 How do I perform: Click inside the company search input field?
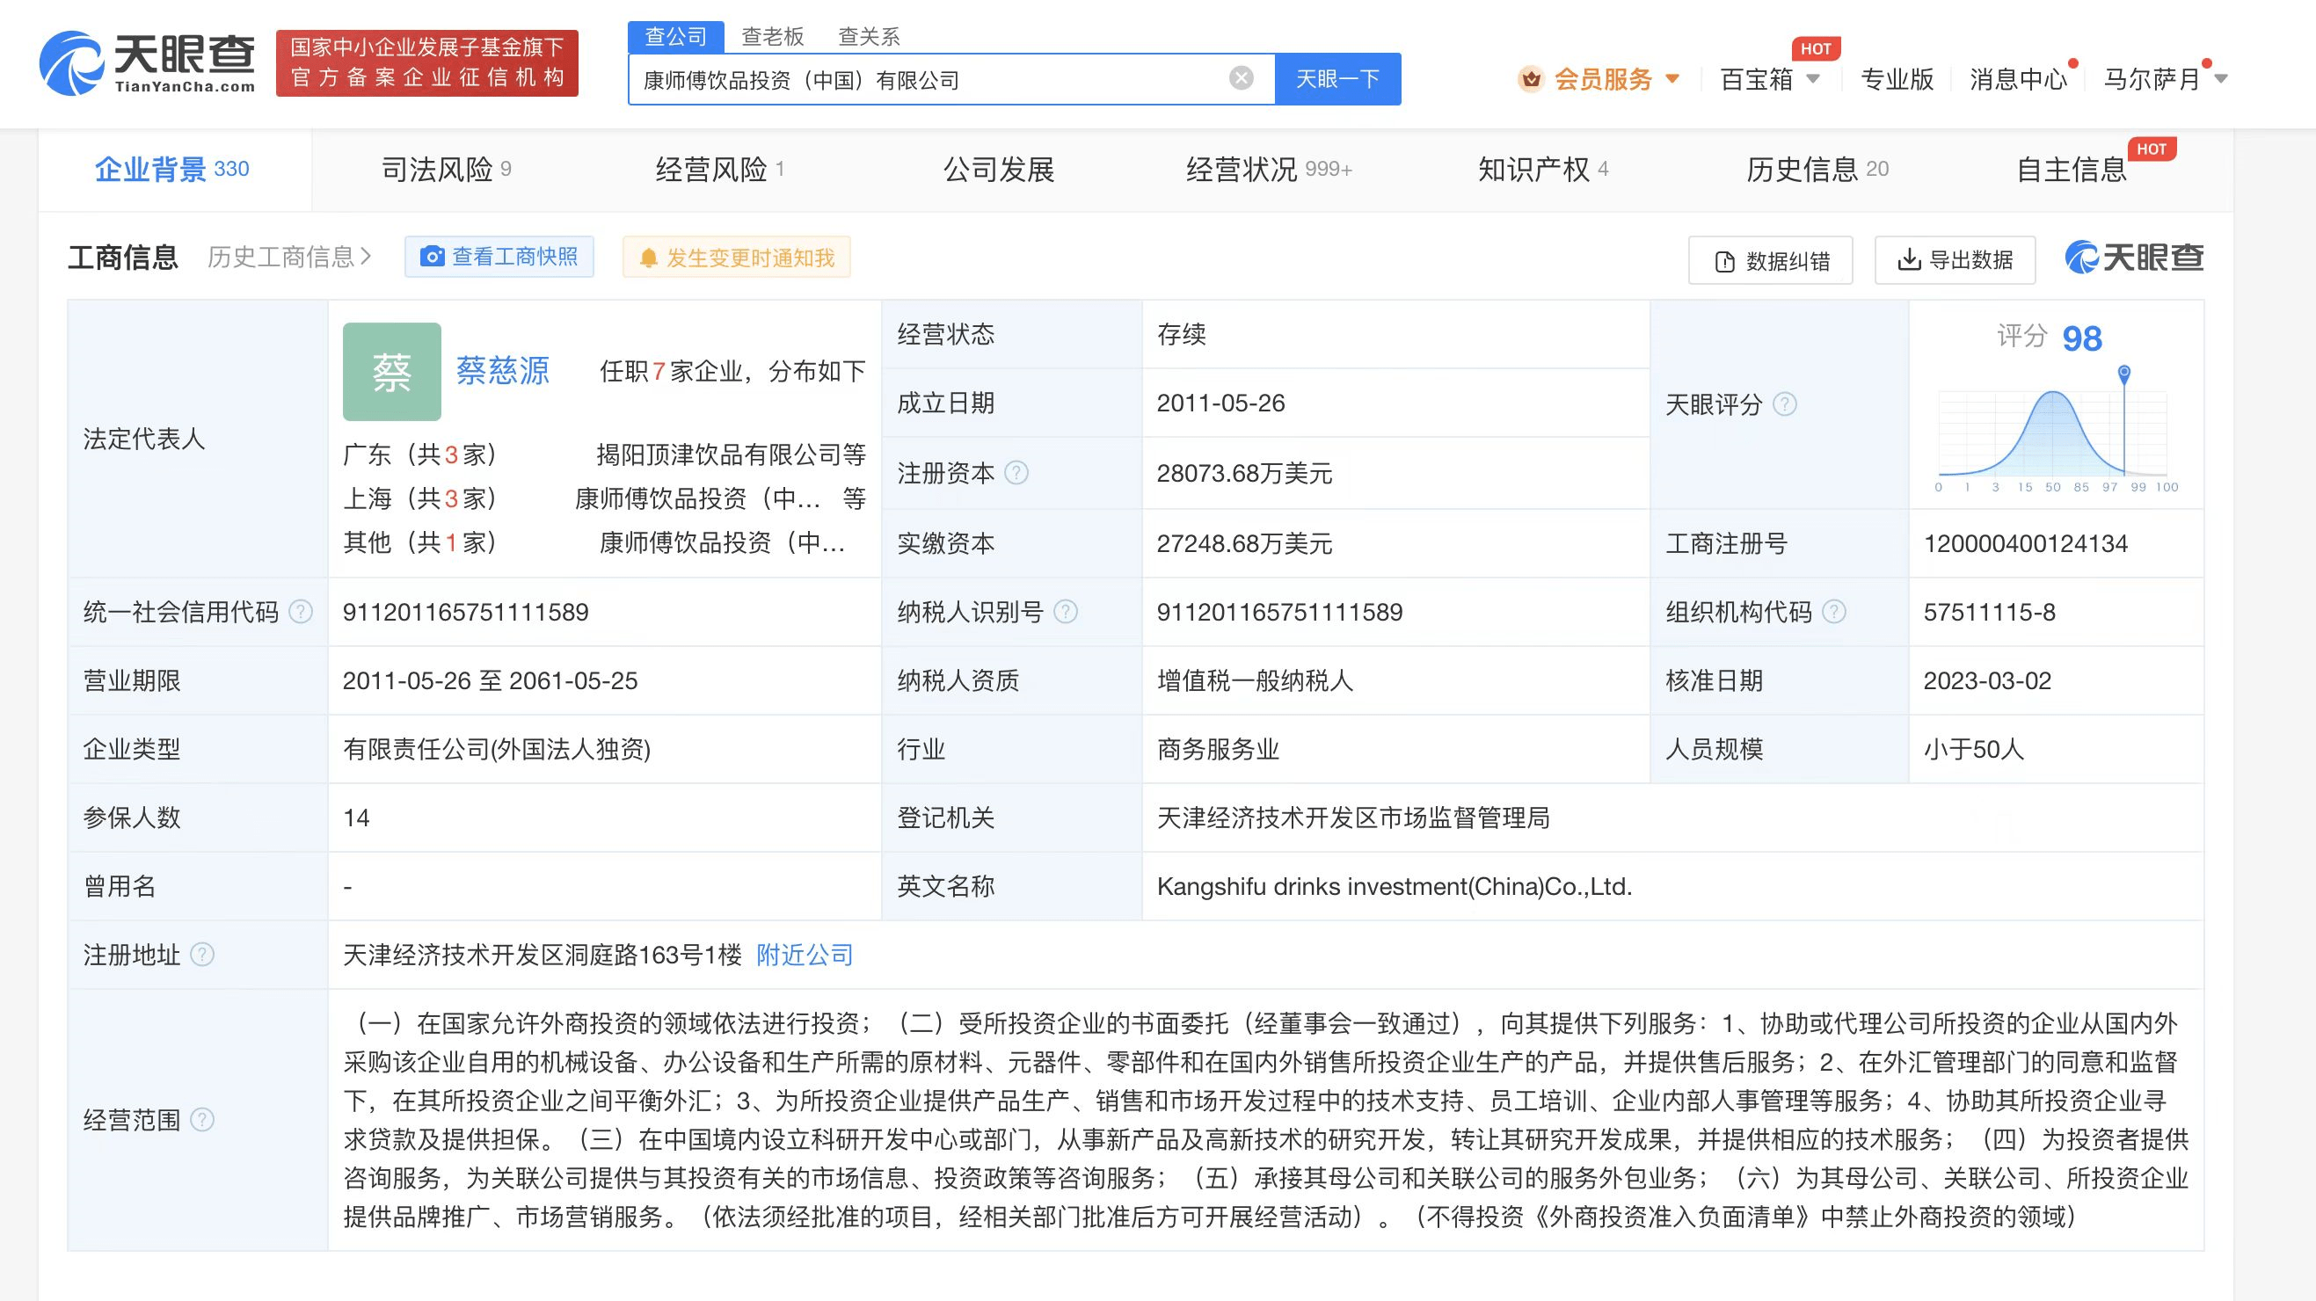(899, 79)
